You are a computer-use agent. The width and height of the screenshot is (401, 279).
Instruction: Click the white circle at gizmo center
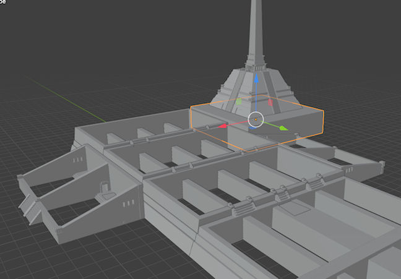coord(256,118)
